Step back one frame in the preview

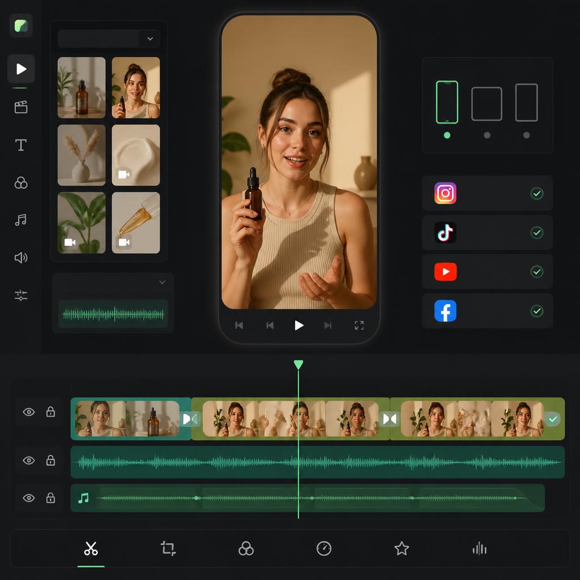[x=270, y=325]
